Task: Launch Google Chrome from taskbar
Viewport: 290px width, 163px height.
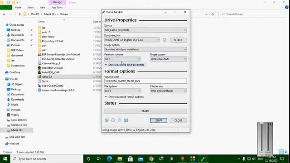Action: [151, 159]
